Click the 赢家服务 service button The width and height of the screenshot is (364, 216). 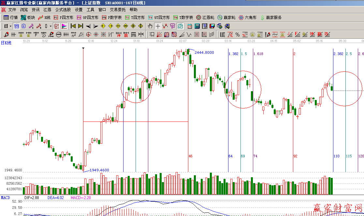(x=270, y=18)
